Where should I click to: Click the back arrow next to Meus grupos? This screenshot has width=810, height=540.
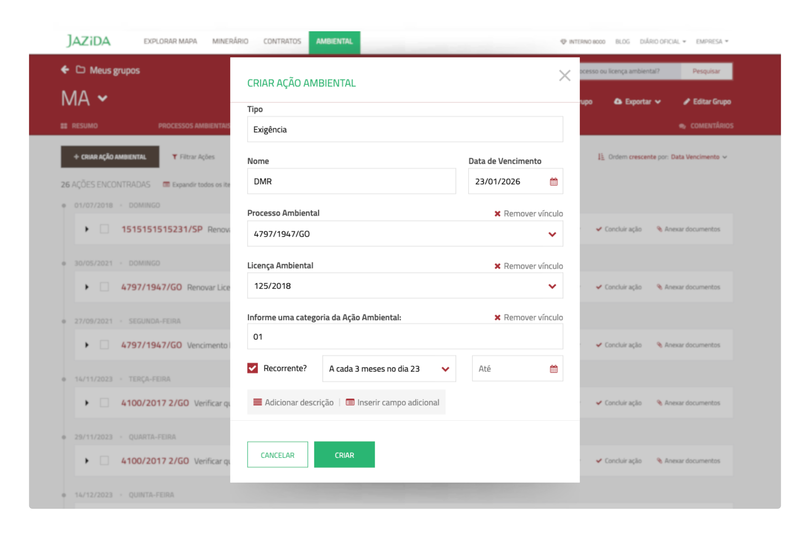tap(65, 70)
